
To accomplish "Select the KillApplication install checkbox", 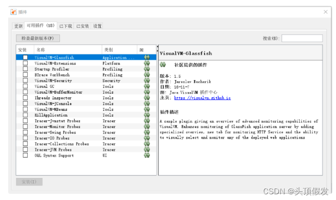I will [x=25, y=115].
